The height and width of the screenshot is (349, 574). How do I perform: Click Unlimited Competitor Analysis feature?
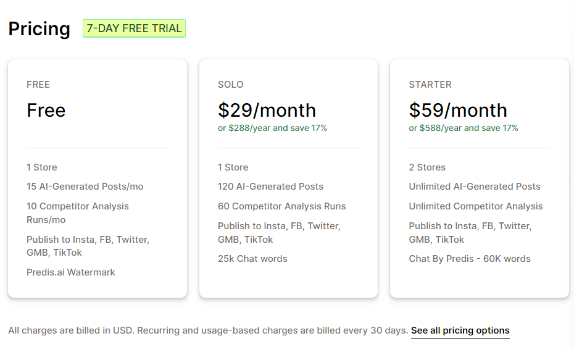[476, 206]
